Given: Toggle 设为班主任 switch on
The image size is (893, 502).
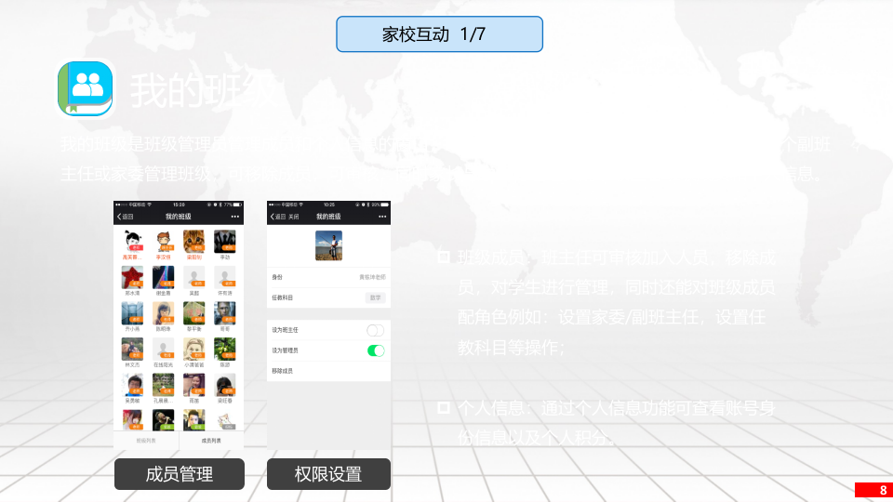Looking at the screenshot, I should pyautogui.click(x=375, y=330).
